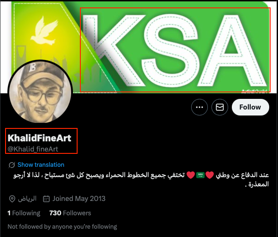This screenshot has height=237, width=278.
Task: Click the Not followed by anyone notice
Action: (x=62, y=226)
